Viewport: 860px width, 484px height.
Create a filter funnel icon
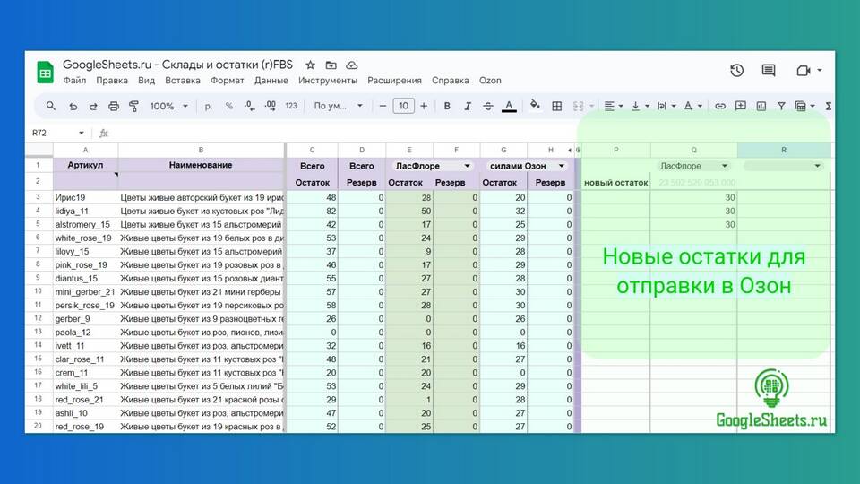coord(781,106)
